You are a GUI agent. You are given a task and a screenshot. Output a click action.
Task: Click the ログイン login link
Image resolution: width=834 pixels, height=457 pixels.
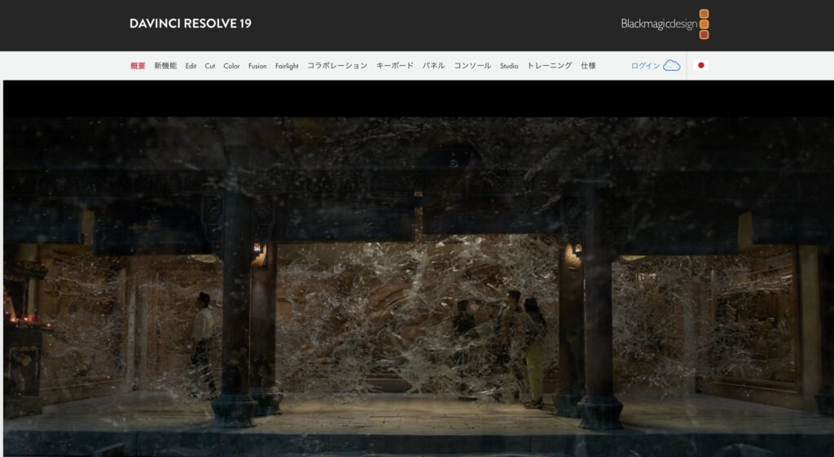pos(645,66)
